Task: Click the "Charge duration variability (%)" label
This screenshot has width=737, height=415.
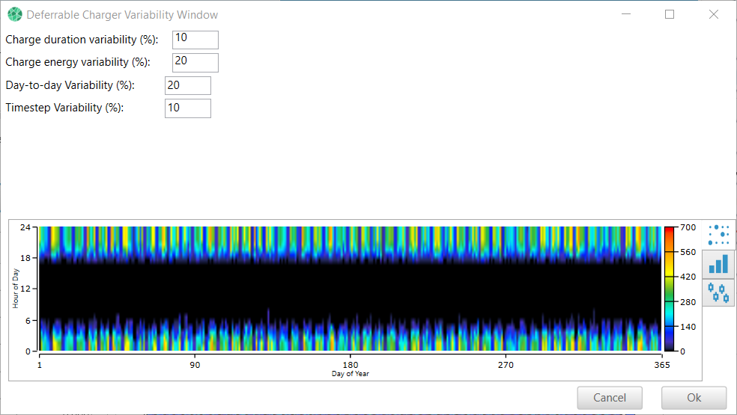Action: 82,40
